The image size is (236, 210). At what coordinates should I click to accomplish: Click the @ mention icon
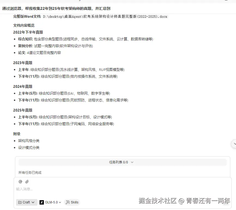tap(20, 182)
